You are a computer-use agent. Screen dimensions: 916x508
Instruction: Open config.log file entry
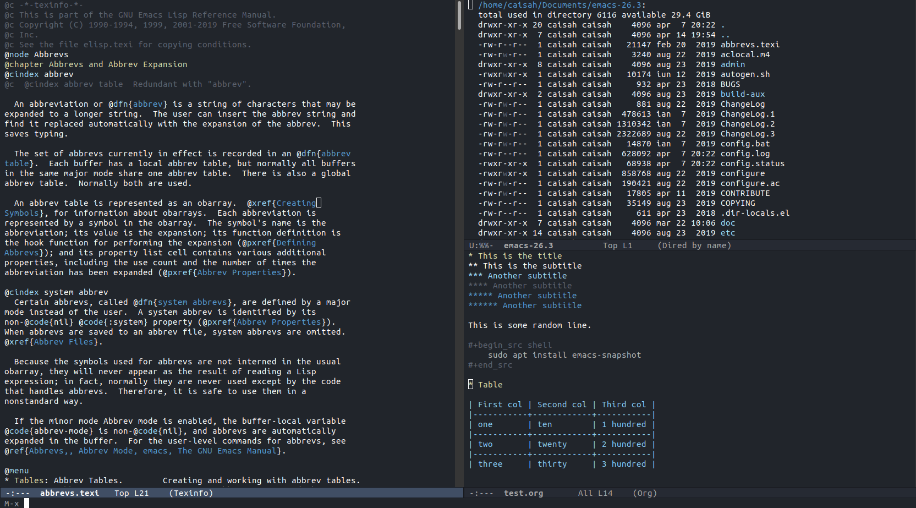(x=745, y=154)
